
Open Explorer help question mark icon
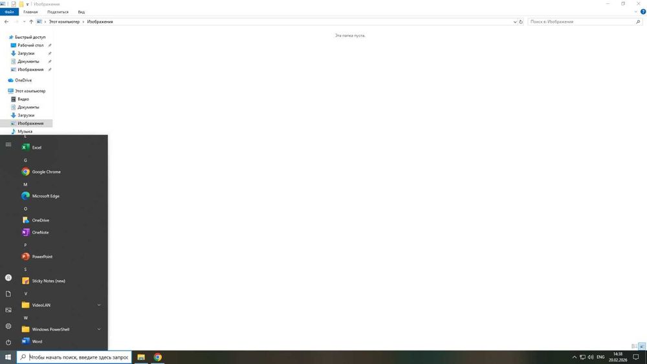pos(643,12)
